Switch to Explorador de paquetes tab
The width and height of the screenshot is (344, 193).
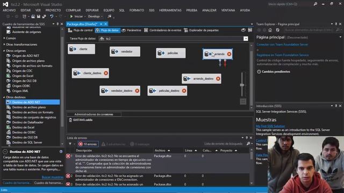[201, 30]
